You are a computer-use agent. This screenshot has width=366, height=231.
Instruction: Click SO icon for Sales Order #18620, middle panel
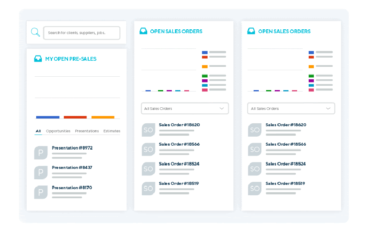tap(149, 130)
